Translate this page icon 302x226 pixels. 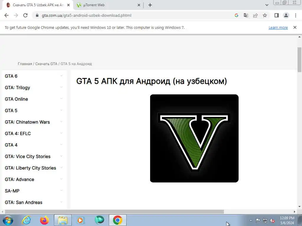click(246, 15)
